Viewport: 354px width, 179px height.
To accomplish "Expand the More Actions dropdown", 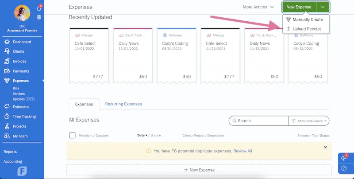I will [x=258, y=7].
